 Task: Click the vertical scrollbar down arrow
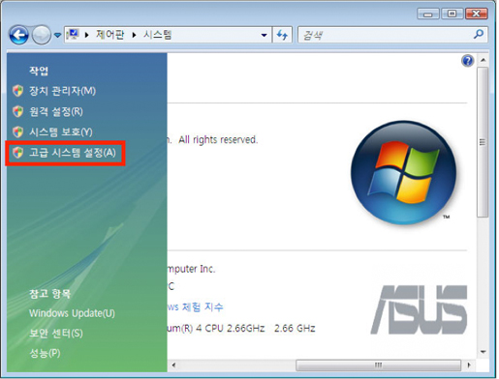[483, 352]
